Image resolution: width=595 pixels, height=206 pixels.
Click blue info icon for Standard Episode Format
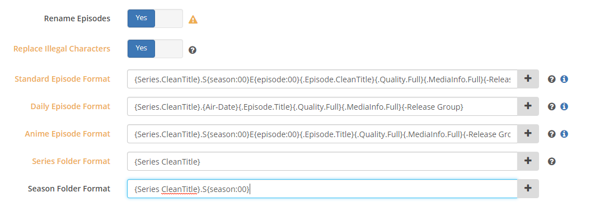(564, 79)
